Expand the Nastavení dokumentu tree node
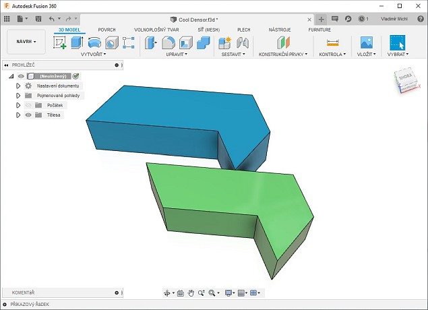 [18, 86]
